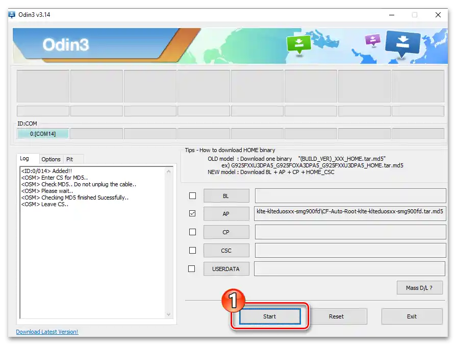The width and height of the screenshot is (456, 345).
Task: Select the 0:[COM14] port indicator
Action: (x=42, y=133)
